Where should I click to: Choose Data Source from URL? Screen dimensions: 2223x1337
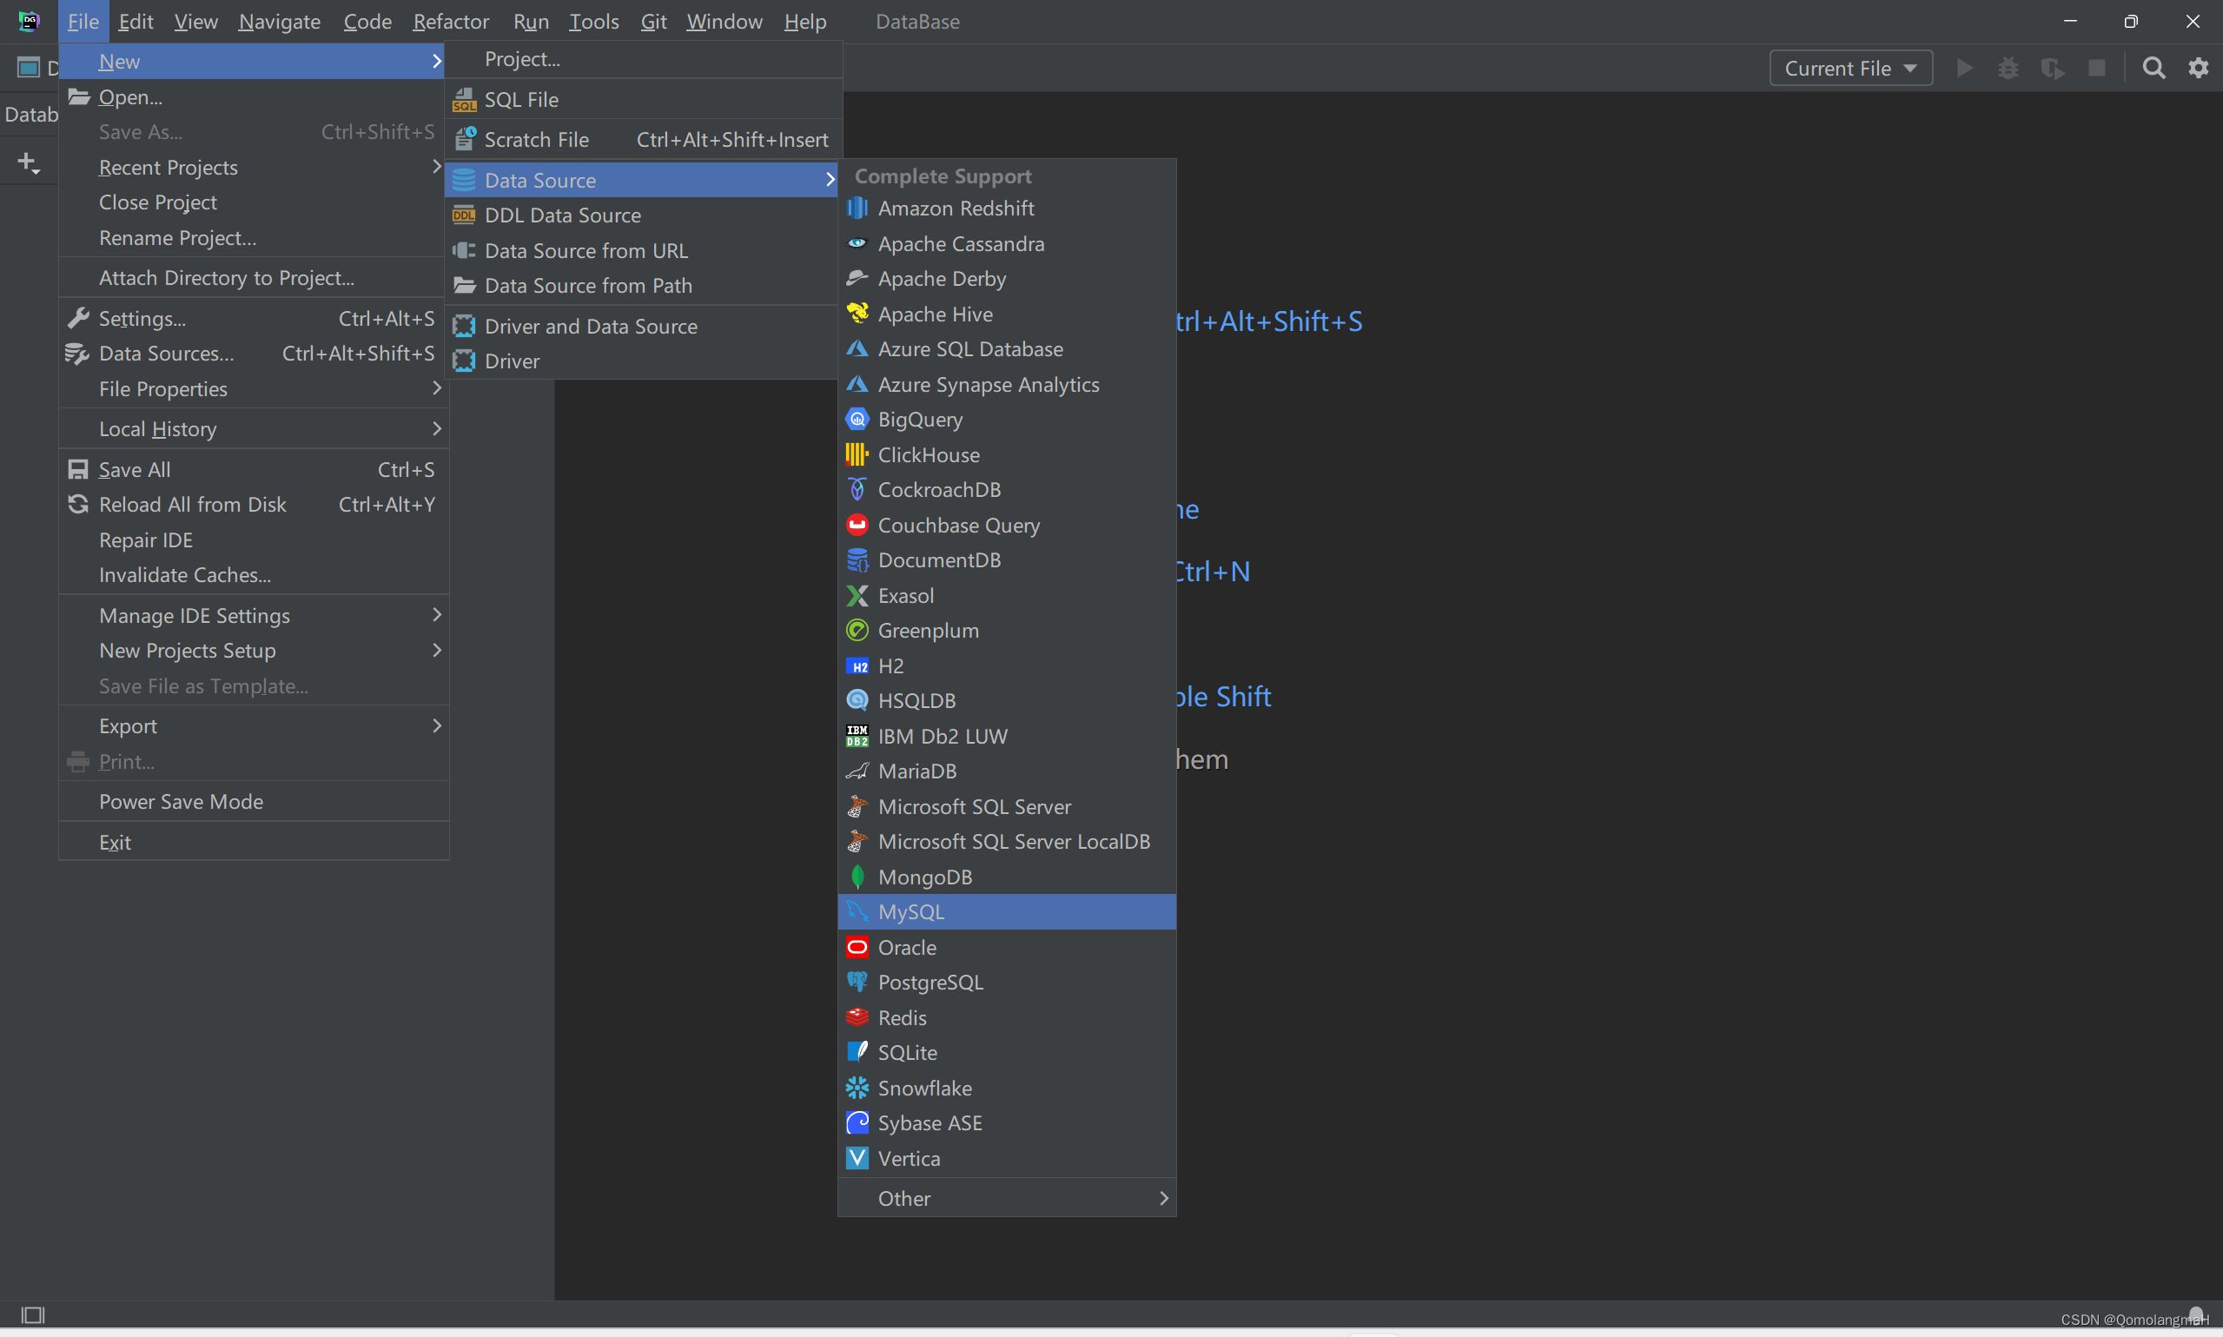pos(586,250)
